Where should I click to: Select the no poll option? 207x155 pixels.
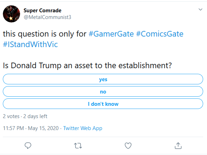(x=103, y=91)
